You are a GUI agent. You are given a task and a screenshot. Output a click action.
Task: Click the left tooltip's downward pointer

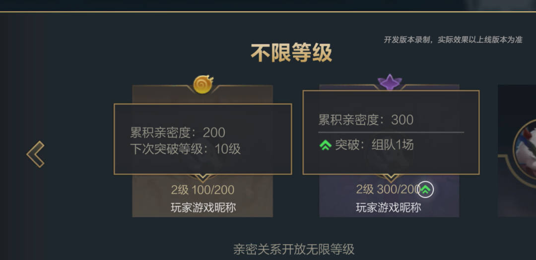point(202,177)
